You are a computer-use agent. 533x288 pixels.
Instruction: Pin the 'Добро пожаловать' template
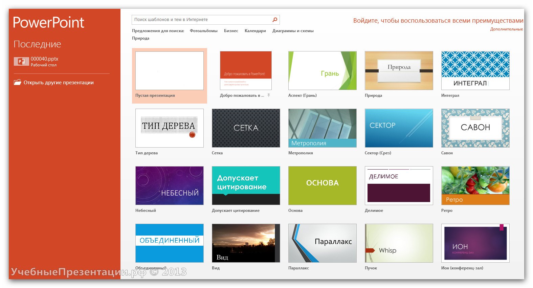point(268,95)
